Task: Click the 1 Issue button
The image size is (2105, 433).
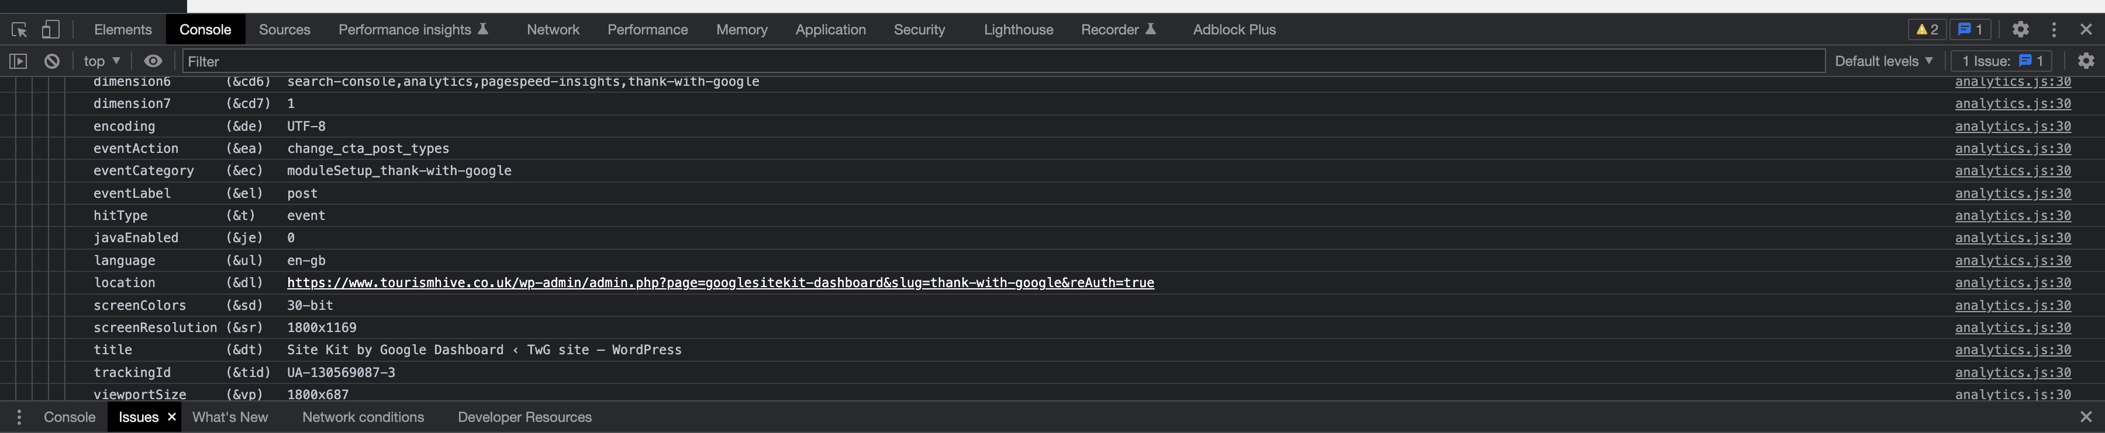Action: pos(2002,61)
